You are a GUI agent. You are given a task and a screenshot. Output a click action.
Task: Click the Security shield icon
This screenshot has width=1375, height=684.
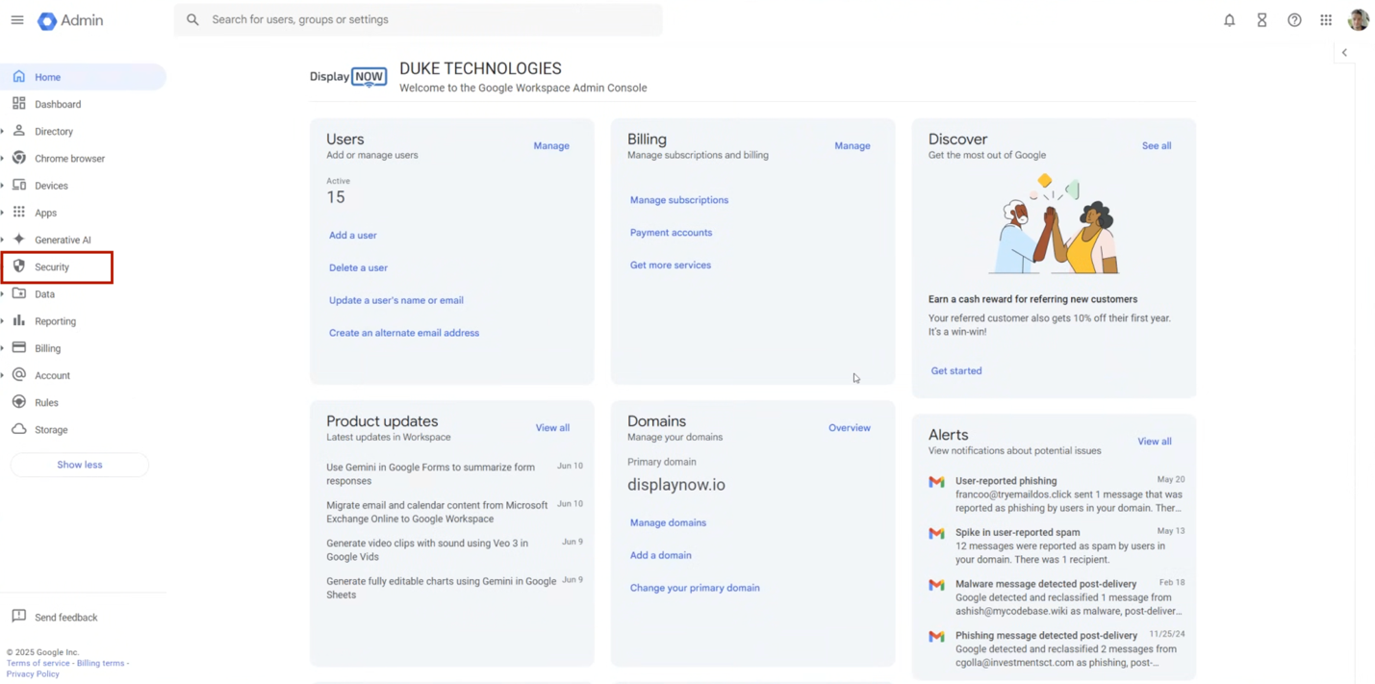click(x=18, y=266)
